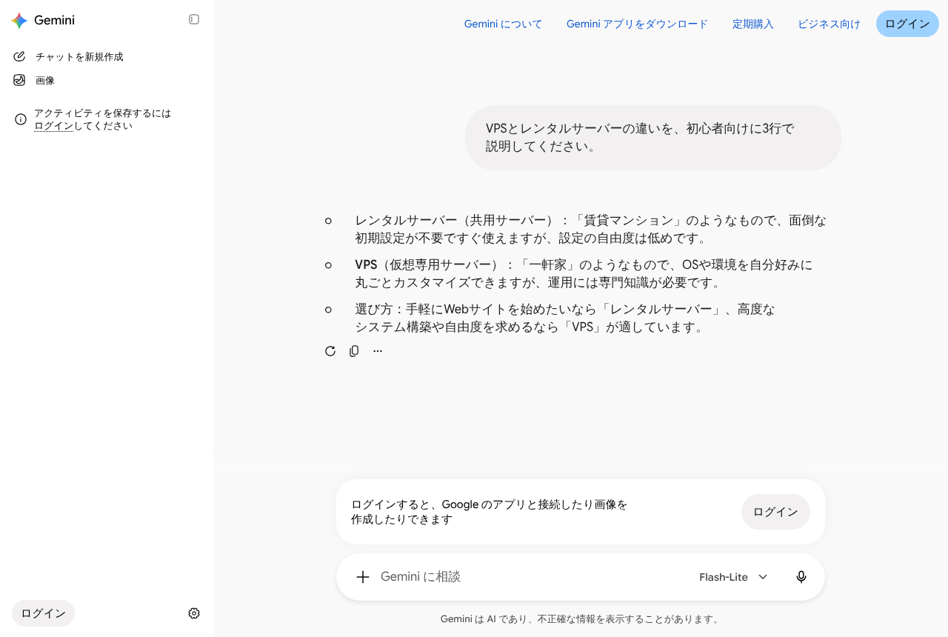
Task: Click the レンタルサーバー（共用サーバー） bullet text
Action: (590, 229)
